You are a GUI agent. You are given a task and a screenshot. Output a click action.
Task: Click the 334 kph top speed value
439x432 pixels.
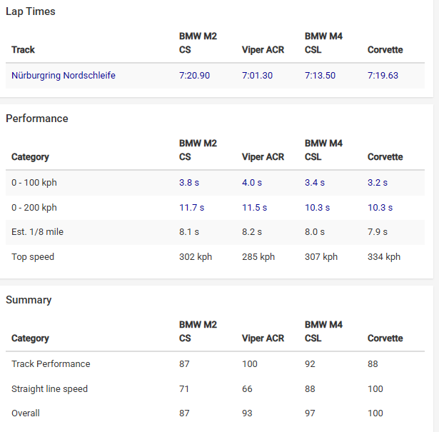pos(384,257)
